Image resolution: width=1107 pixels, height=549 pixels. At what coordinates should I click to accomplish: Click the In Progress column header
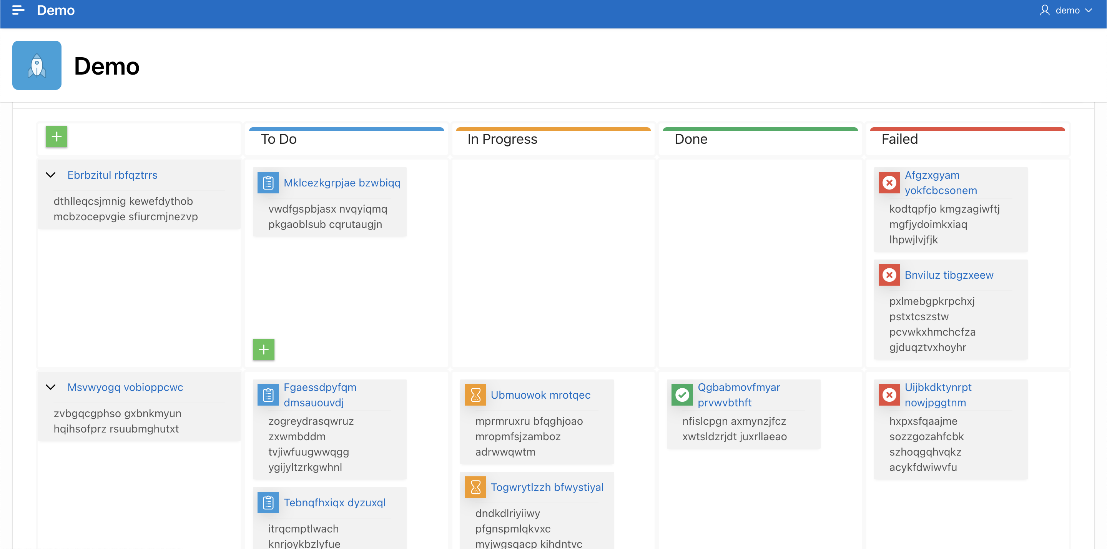[x=502, y=139]
